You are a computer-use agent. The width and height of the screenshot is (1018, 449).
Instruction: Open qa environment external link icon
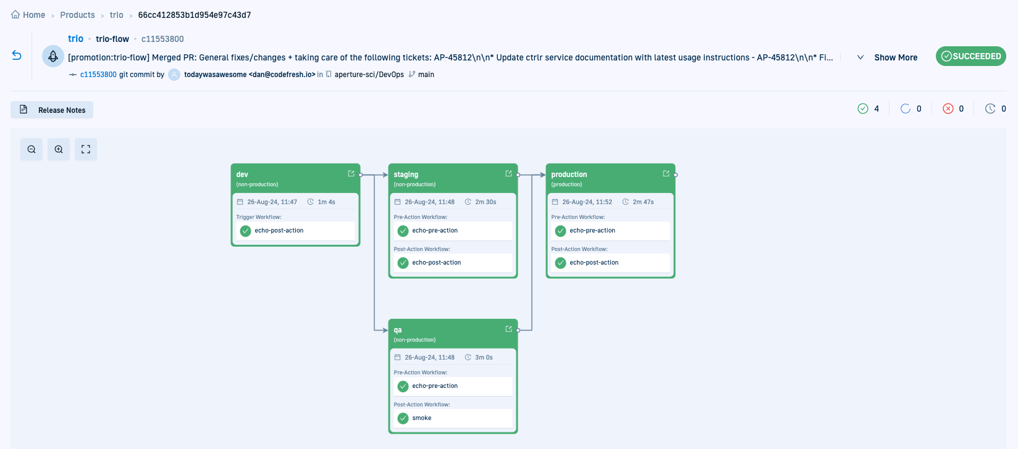[508, 329]
